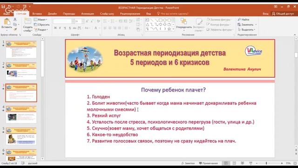Select the down arrow shape in gallery
The image size is (298, 168).
pos(165,24)
